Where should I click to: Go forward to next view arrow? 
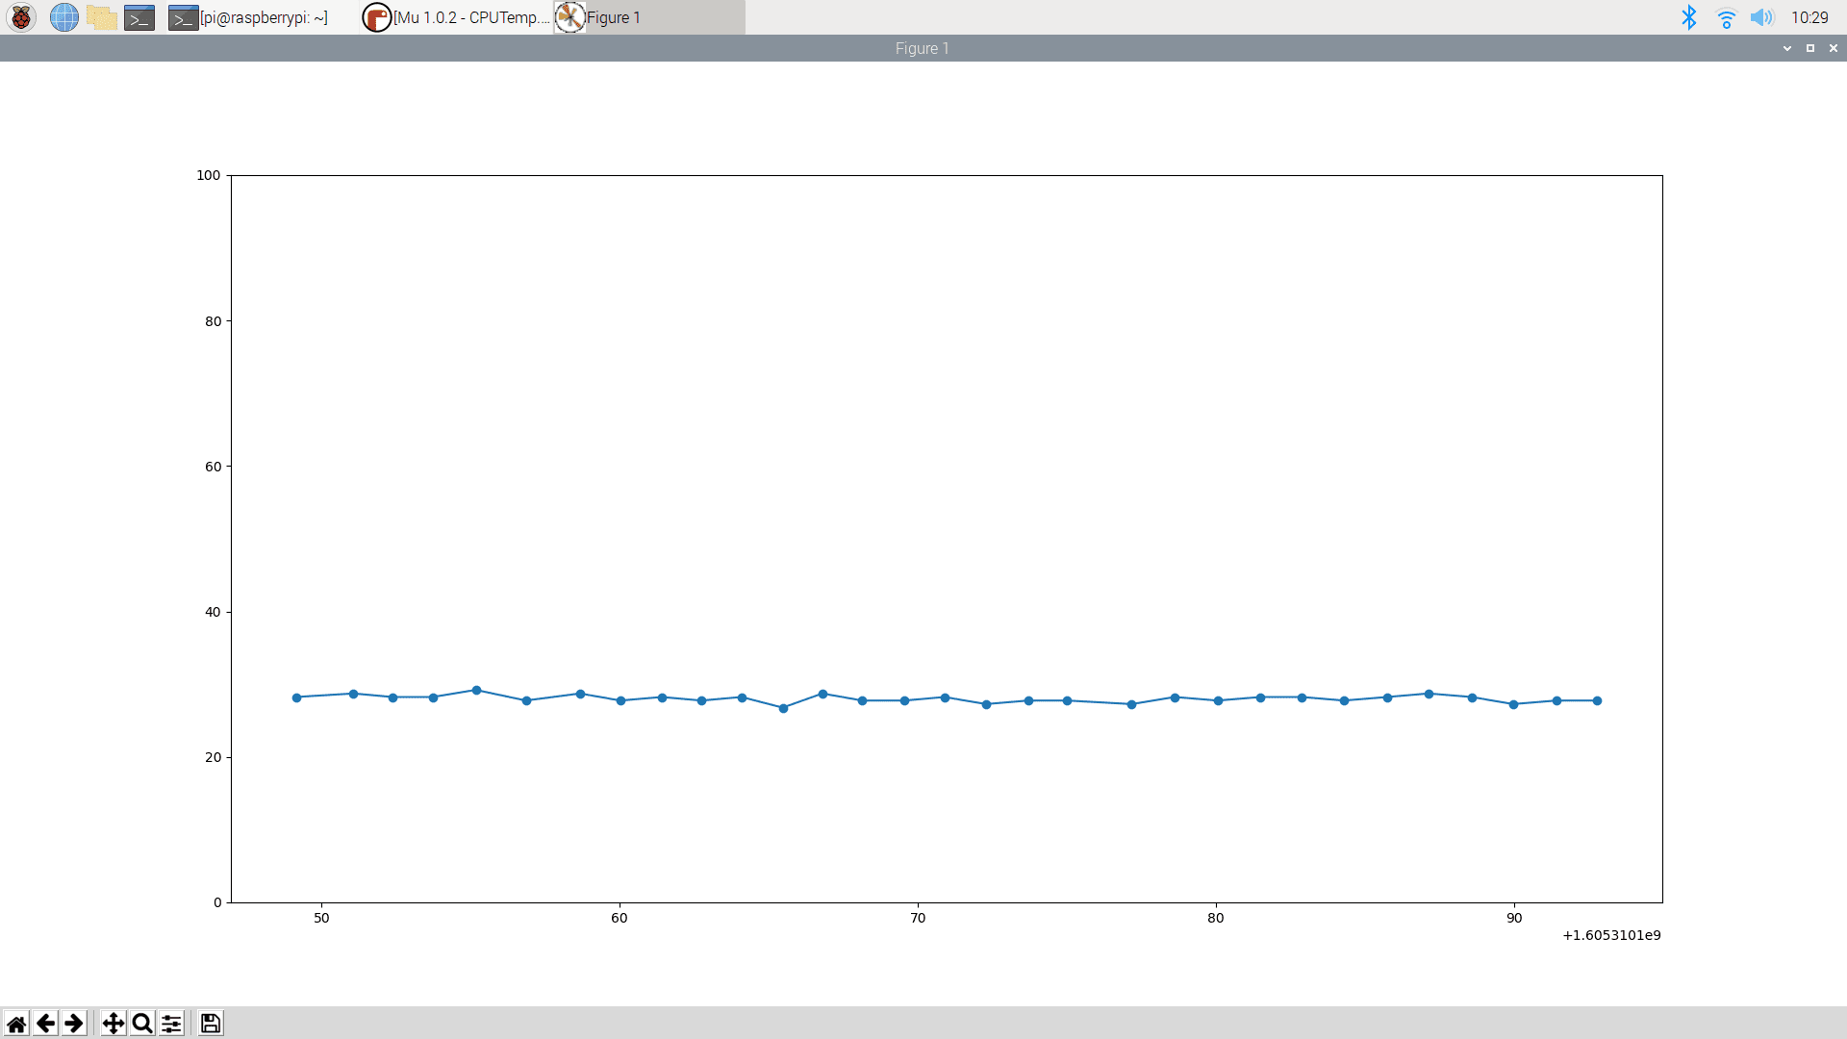(x=74, y=1023)
